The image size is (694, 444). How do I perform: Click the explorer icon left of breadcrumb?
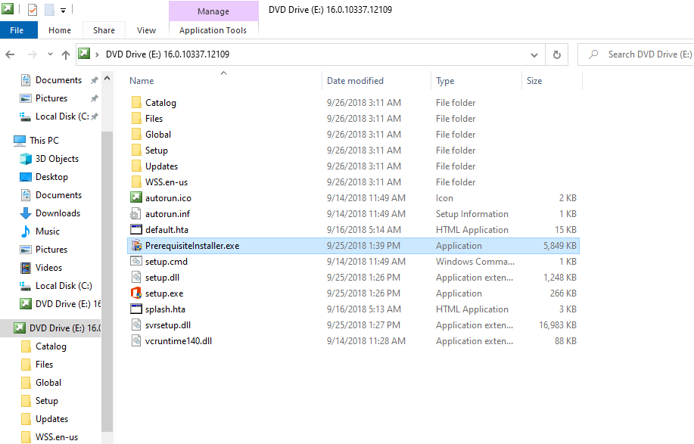coord(84,54)
